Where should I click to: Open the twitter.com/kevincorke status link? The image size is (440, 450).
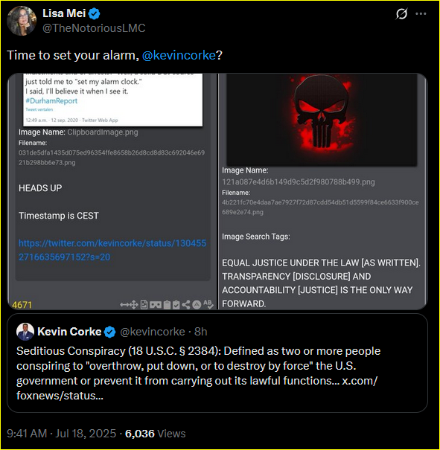[112, 250]
